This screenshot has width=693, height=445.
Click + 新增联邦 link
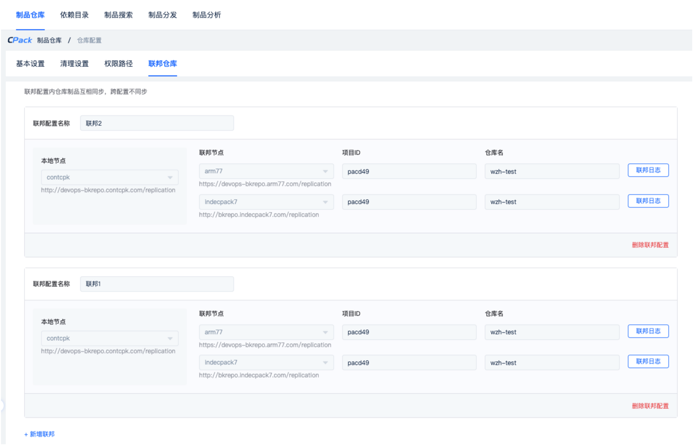pos(39,434)
